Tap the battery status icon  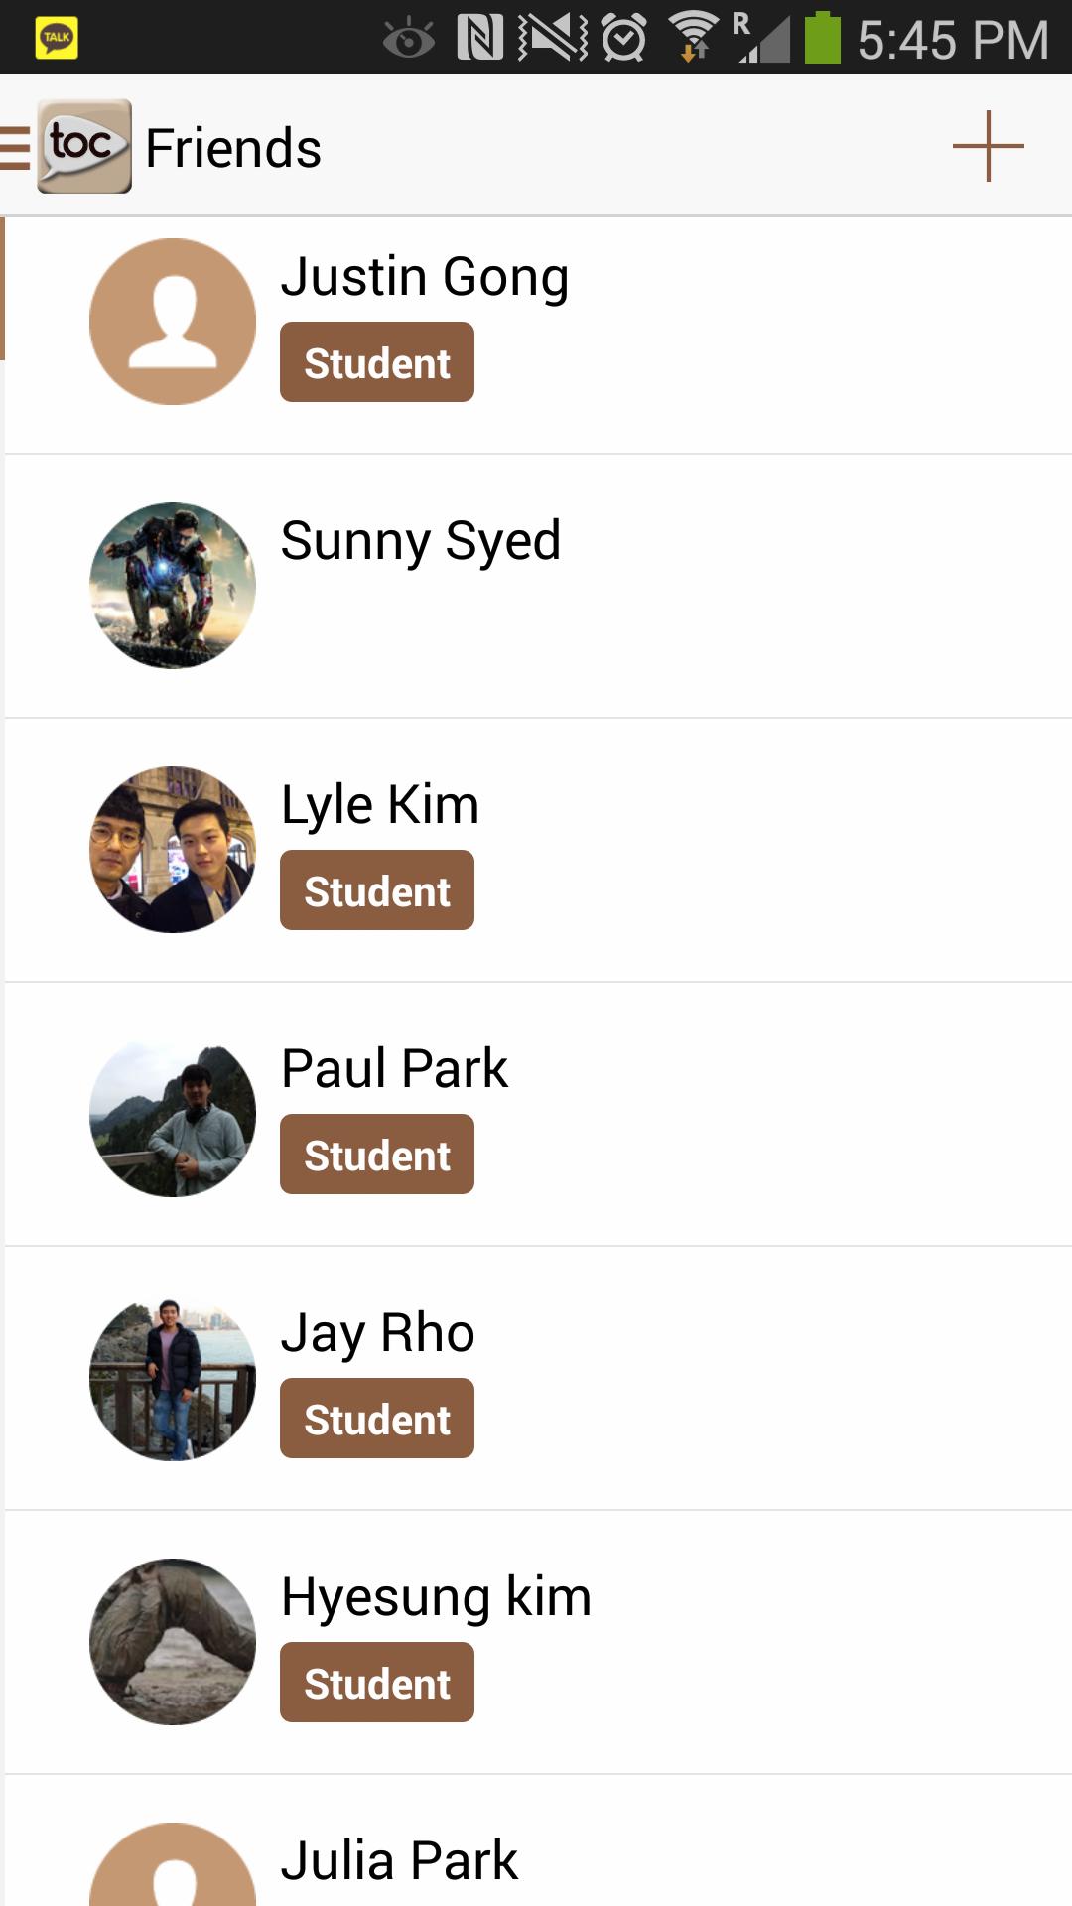[822, 38]
